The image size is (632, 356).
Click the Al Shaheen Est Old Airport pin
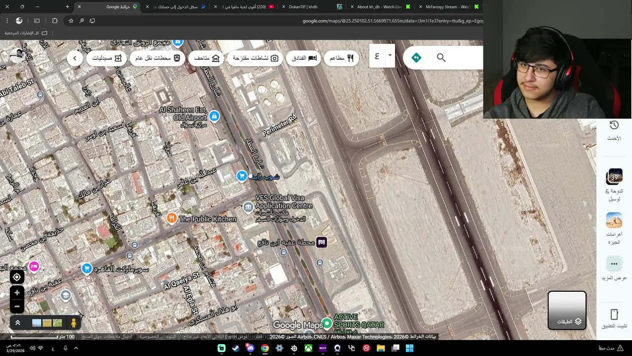point(214,116)
